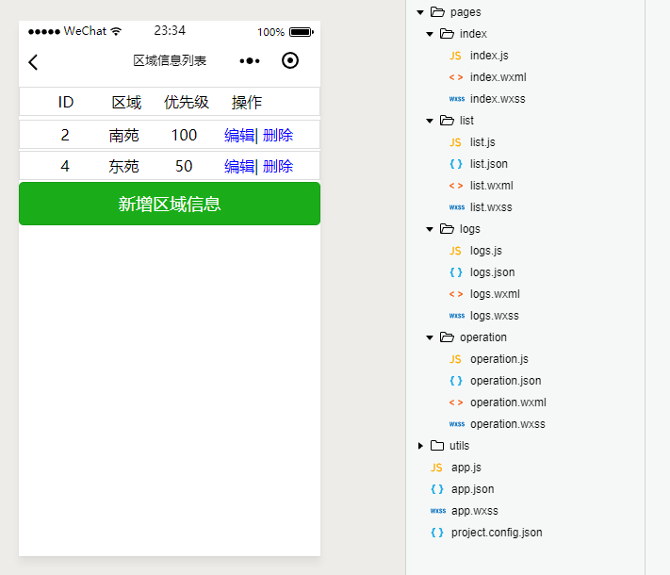Screen dimensions: 670x575
Task: Click the wxml icon beside index.wxml
Action: pyautogui.click(x=456, y=77)
